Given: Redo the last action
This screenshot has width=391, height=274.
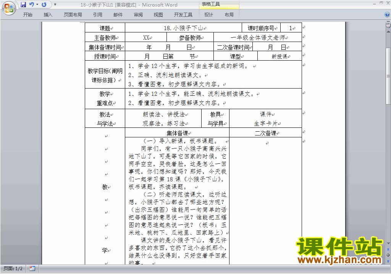Looking at the screenshot, I should [x=44, y=5].
